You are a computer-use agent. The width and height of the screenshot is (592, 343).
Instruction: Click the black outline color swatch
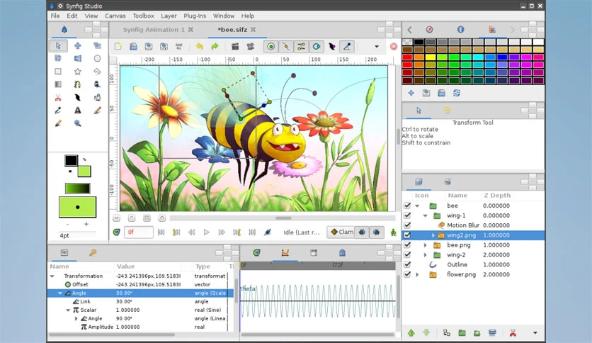[x=71, y=160]
